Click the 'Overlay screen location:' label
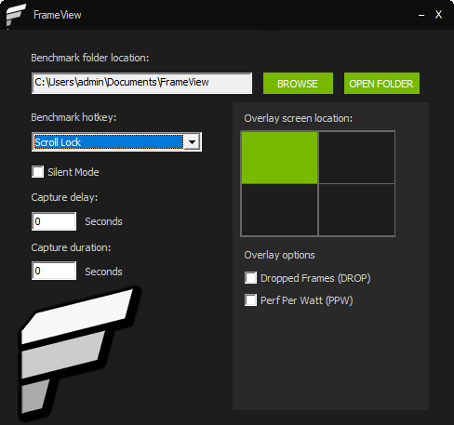Image resolution: width=454 pixels, height=425 pixels. [x=299, y=118]
